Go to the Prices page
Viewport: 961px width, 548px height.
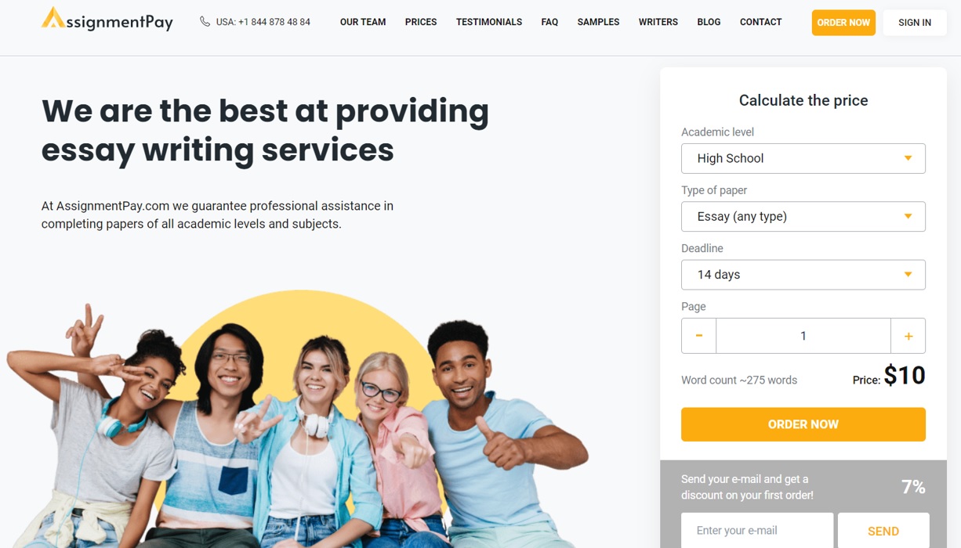coord(421,22)
